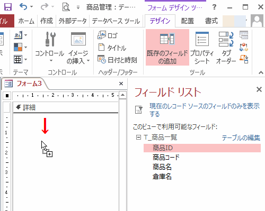
Task: Click the 詳細 section bar
Action: click(66, 107)
